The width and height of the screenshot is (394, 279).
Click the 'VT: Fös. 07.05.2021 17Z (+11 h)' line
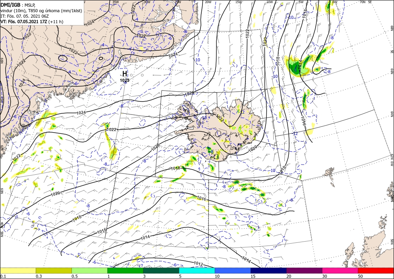[x=32, y=22]
